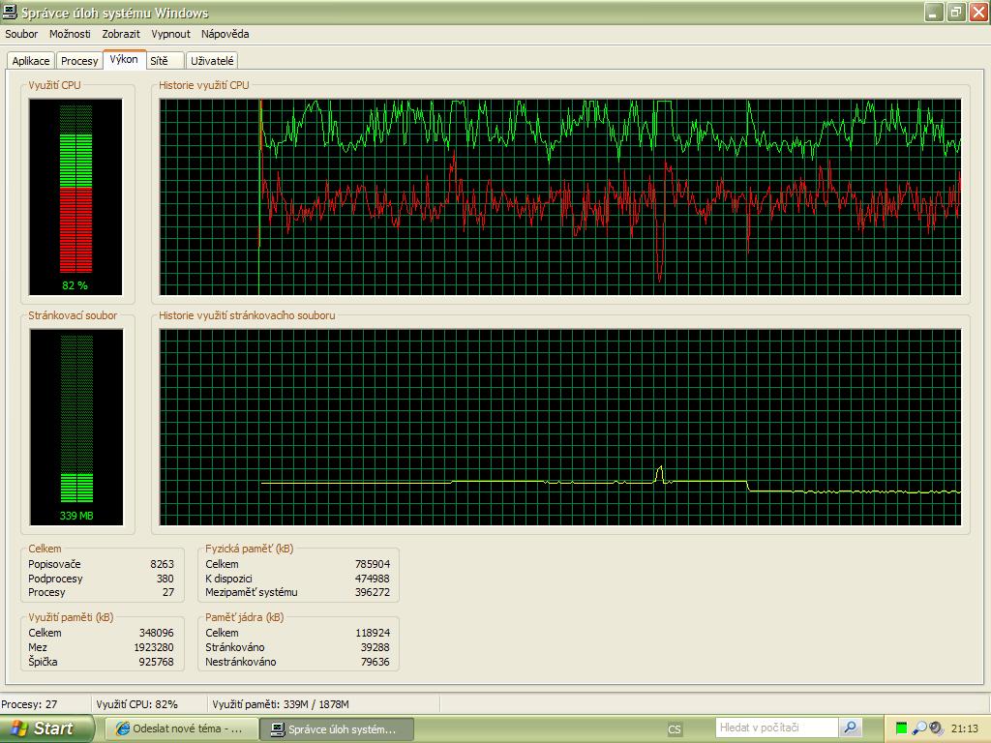Viewport: 991px width, 743px height.
Task: Click the CS language indicator in the taskbar
Action: 675,729
